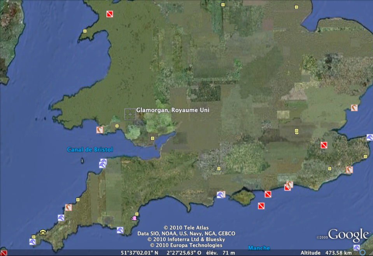
Task: Open the kitesurf marker on the East Anglia coast
Action: coord(354,108)
